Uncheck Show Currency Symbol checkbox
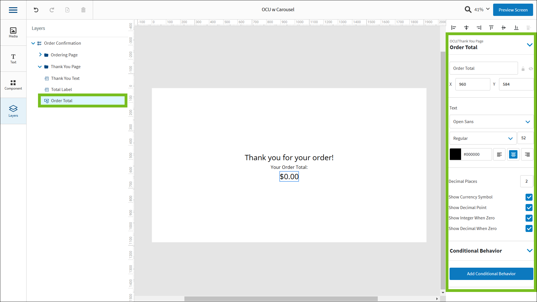The height and width of the screenshot is (302, 537). coord(529,197)
